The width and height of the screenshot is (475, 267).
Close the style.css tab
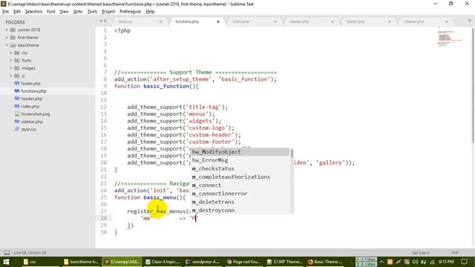point(161,22)
